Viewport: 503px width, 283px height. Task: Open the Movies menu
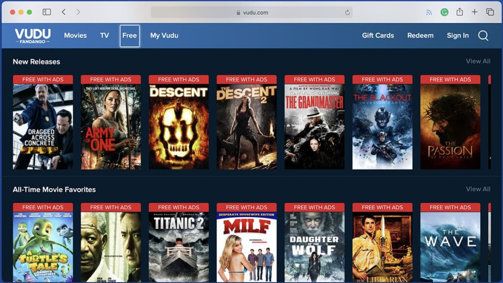pyautogui.click(x=75, y=35)
